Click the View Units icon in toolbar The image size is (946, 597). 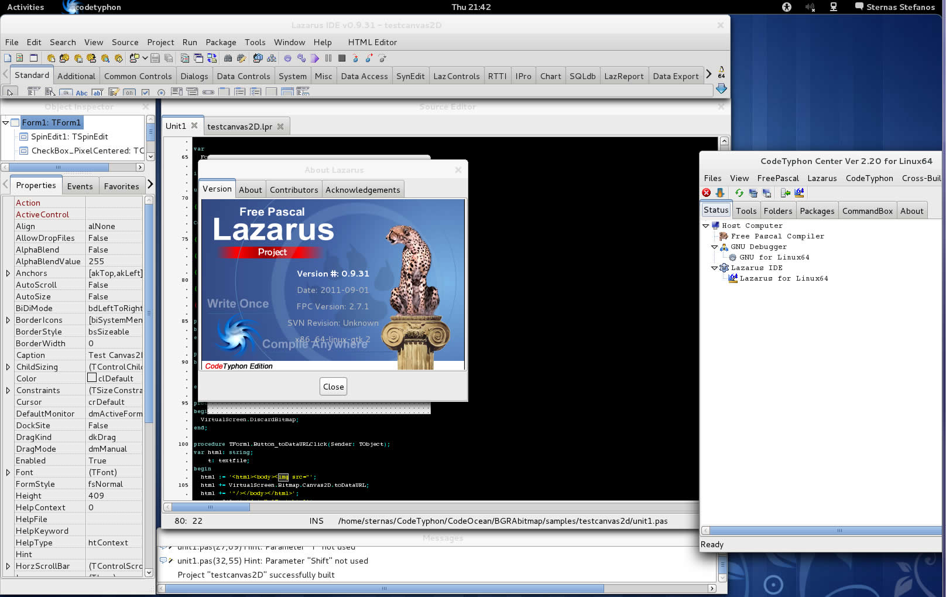pos(185,58)
